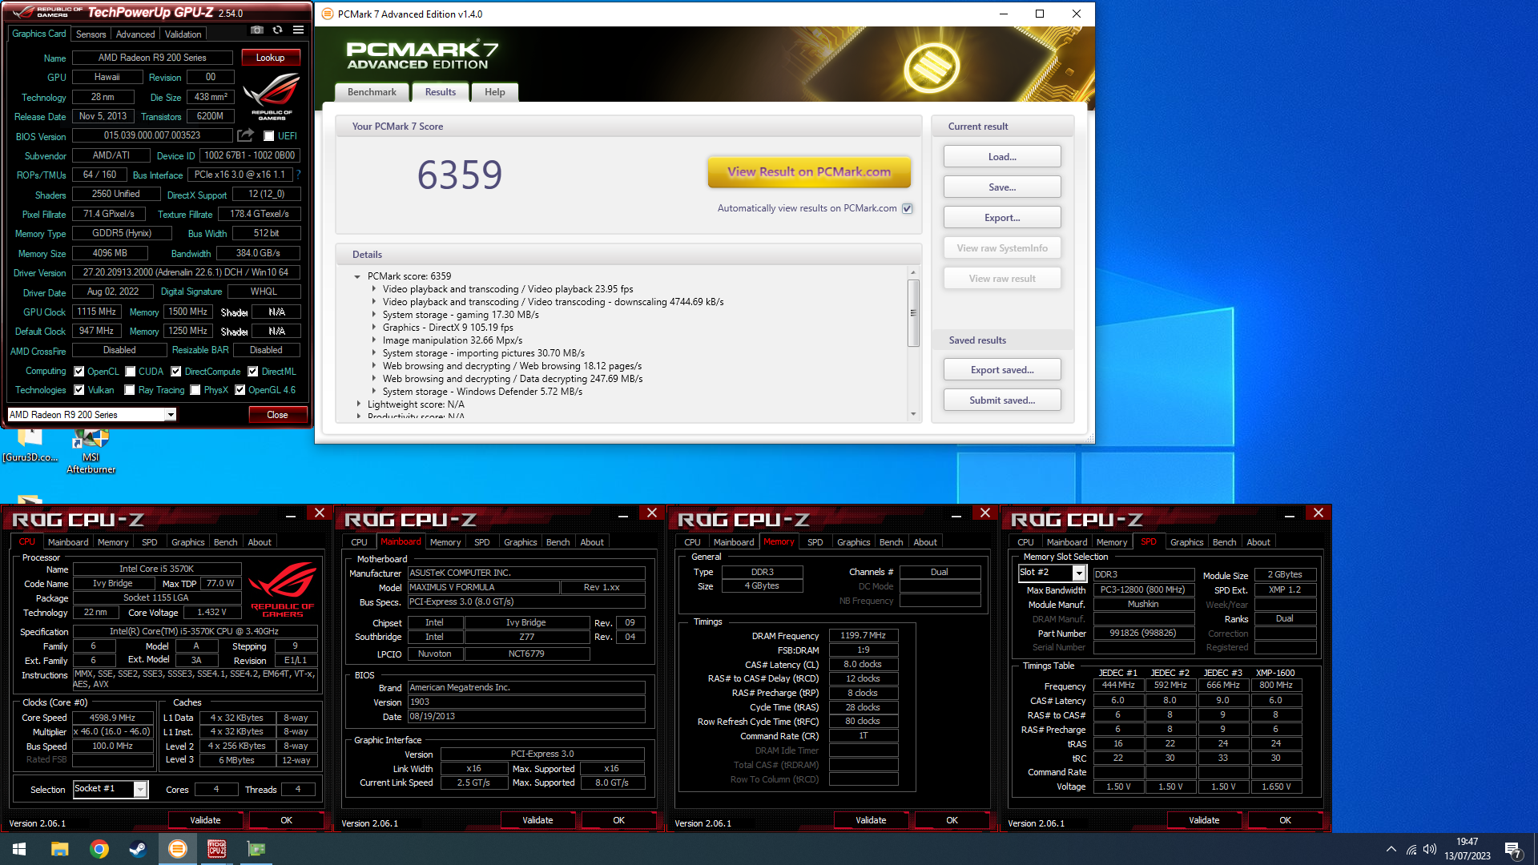Toggle PhysX checkbox
The width and height of the screenshot is (1538, 865).
[x=195, y=390]
